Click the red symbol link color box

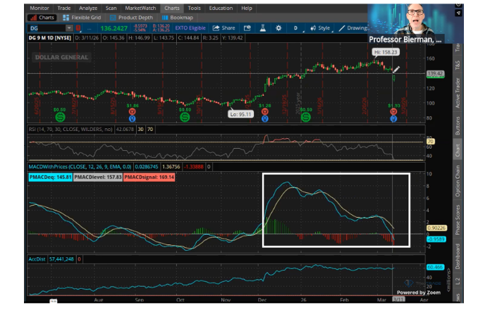tap(78, 28)
